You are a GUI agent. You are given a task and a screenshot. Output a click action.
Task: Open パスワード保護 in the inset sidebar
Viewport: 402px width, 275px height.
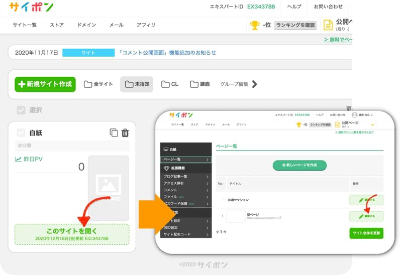186,204
